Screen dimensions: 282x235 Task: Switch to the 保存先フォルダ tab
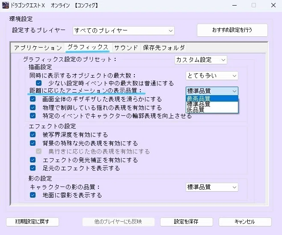click(164, 48)
